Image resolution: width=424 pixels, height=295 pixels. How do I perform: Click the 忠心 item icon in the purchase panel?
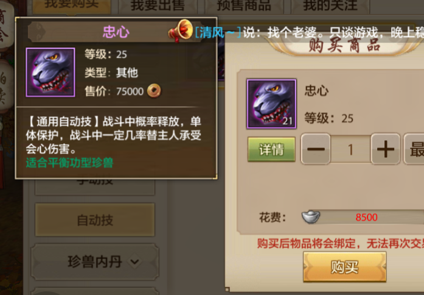(x=271, y=104)
